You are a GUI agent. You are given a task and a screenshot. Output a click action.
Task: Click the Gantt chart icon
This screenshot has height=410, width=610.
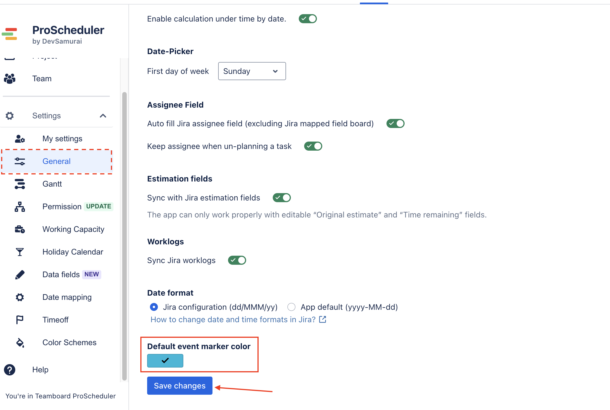[20, 184]
